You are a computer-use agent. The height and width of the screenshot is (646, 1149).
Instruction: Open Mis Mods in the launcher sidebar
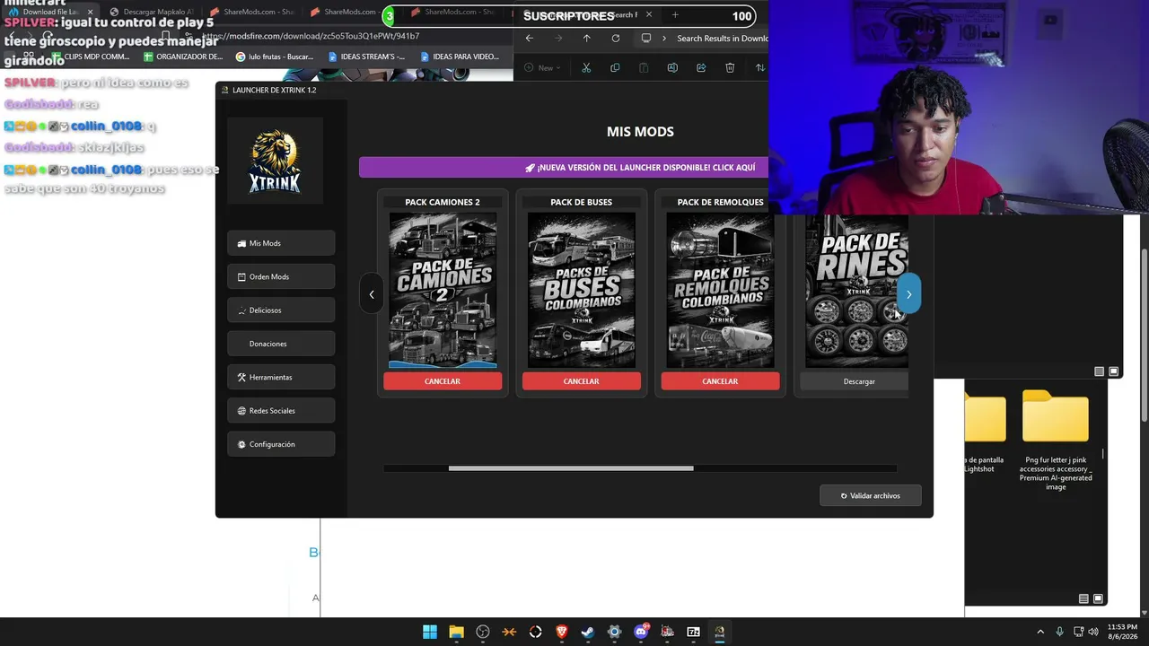pos(281,243)
